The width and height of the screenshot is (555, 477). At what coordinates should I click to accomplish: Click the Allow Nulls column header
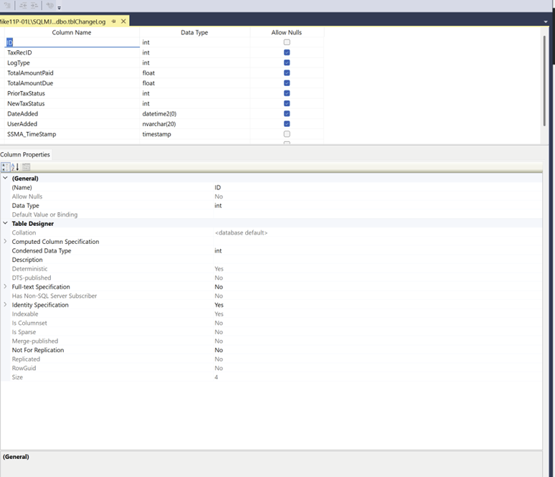tap(287, 32)
